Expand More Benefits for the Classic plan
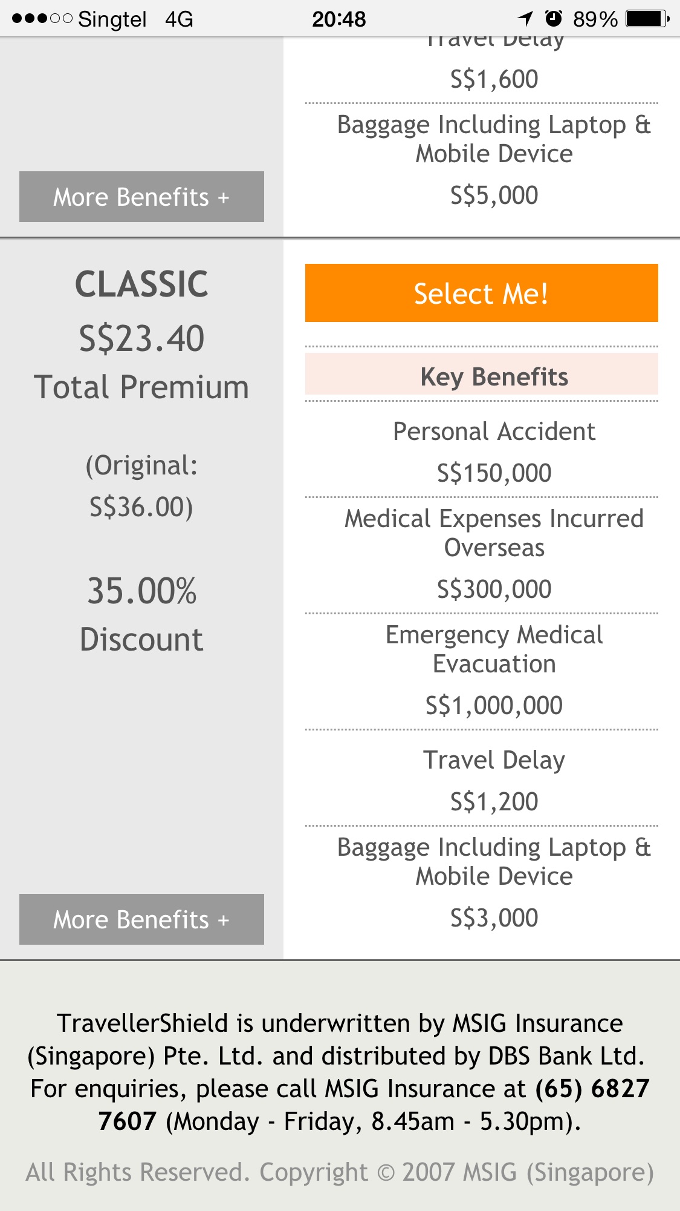The height and width of the screenshot is (1211, 680). 141,919
